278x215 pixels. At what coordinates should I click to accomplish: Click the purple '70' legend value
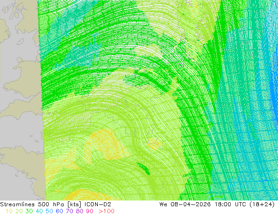[69, 211]
